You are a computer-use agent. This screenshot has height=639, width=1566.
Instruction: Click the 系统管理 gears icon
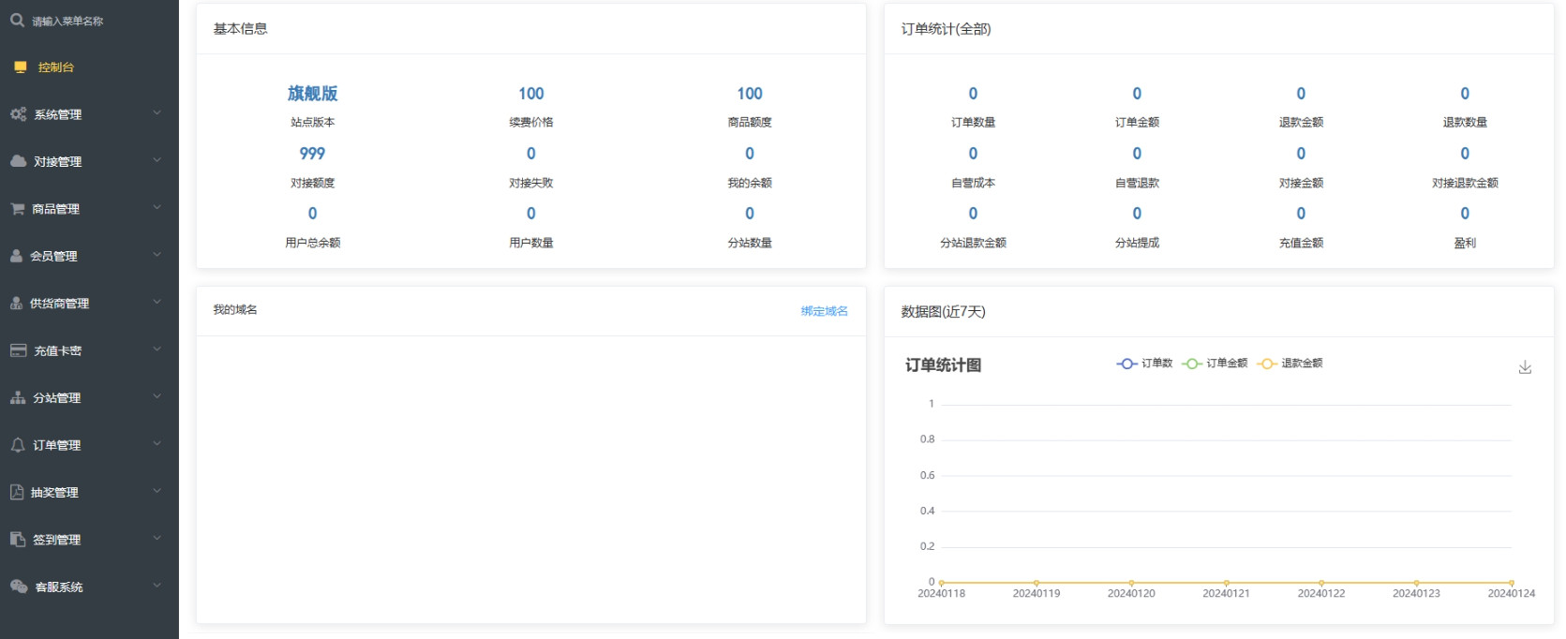tap(18, 114)
